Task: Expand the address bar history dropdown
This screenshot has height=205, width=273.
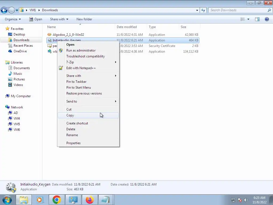Action: (197, 10)
